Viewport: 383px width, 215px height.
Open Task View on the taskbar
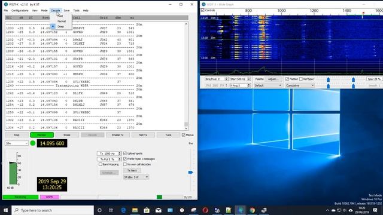111,210
